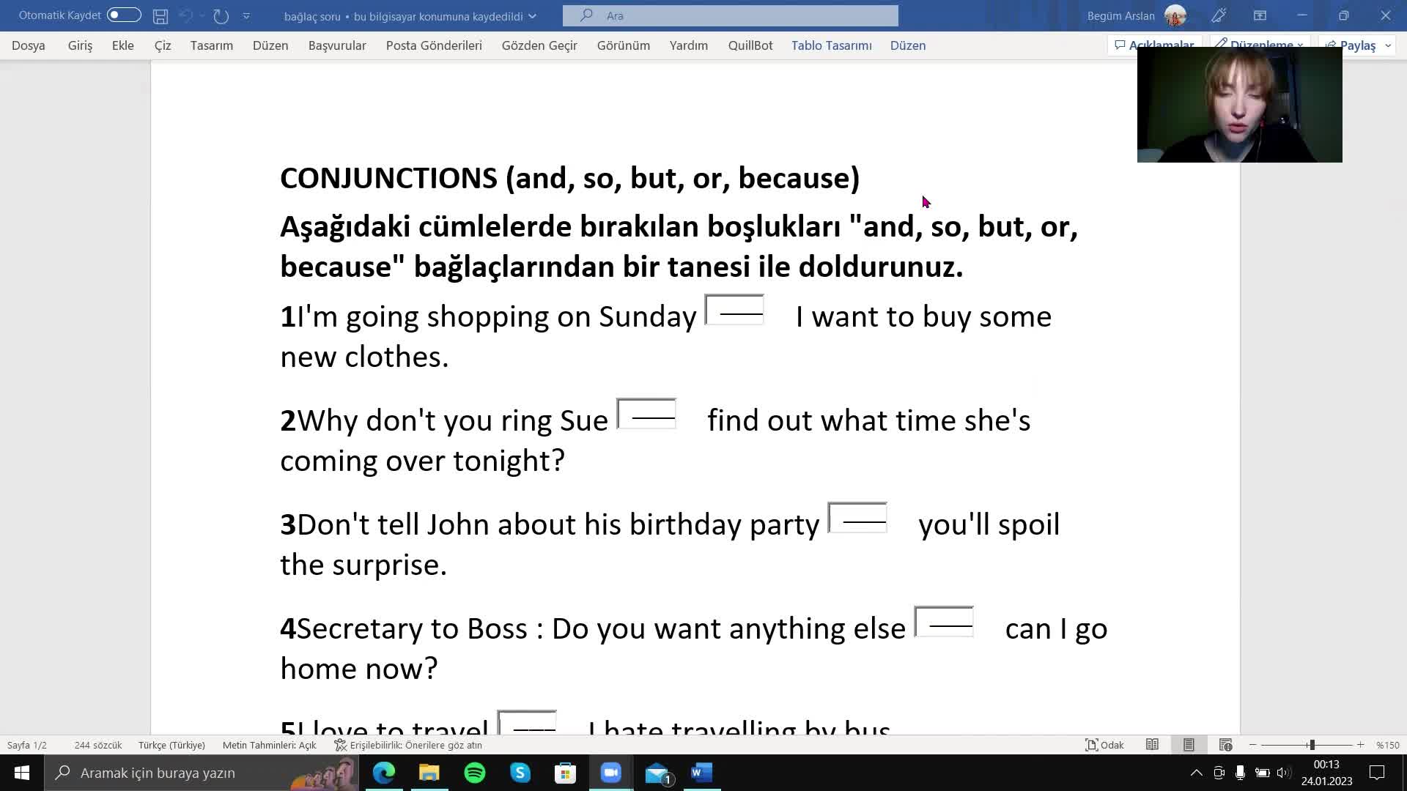
Task: Open the notification center icon
Action: pos(1377,773)
